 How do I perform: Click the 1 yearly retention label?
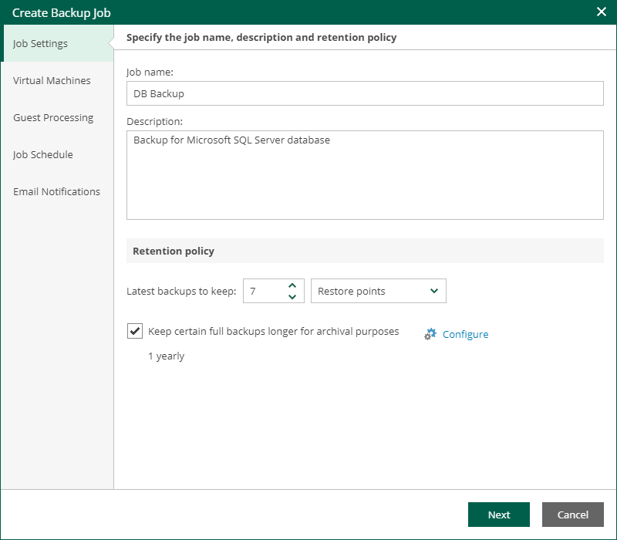pyautogui.click(x=166, y=356)
